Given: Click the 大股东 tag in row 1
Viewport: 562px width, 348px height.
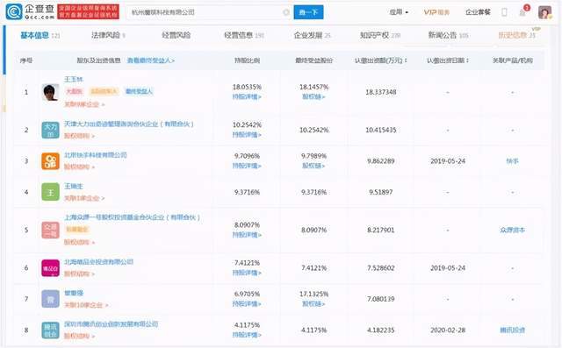Looking at the screenshot, I should click(x=74, y=91).
